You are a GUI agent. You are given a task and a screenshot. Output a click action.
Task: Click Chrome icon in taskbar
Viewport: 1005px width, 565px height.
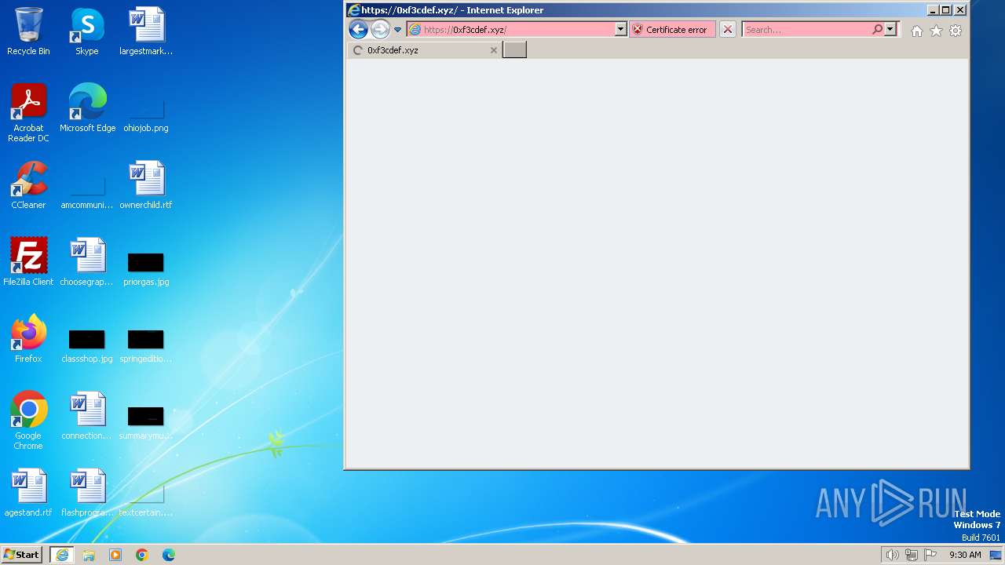point(142,555)
